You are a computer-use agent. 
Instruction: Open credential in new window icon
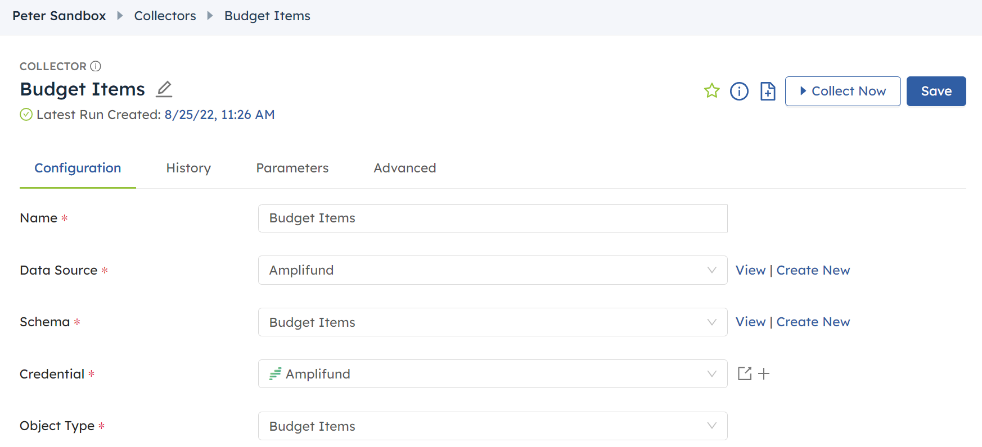click(x=744, y=374)
